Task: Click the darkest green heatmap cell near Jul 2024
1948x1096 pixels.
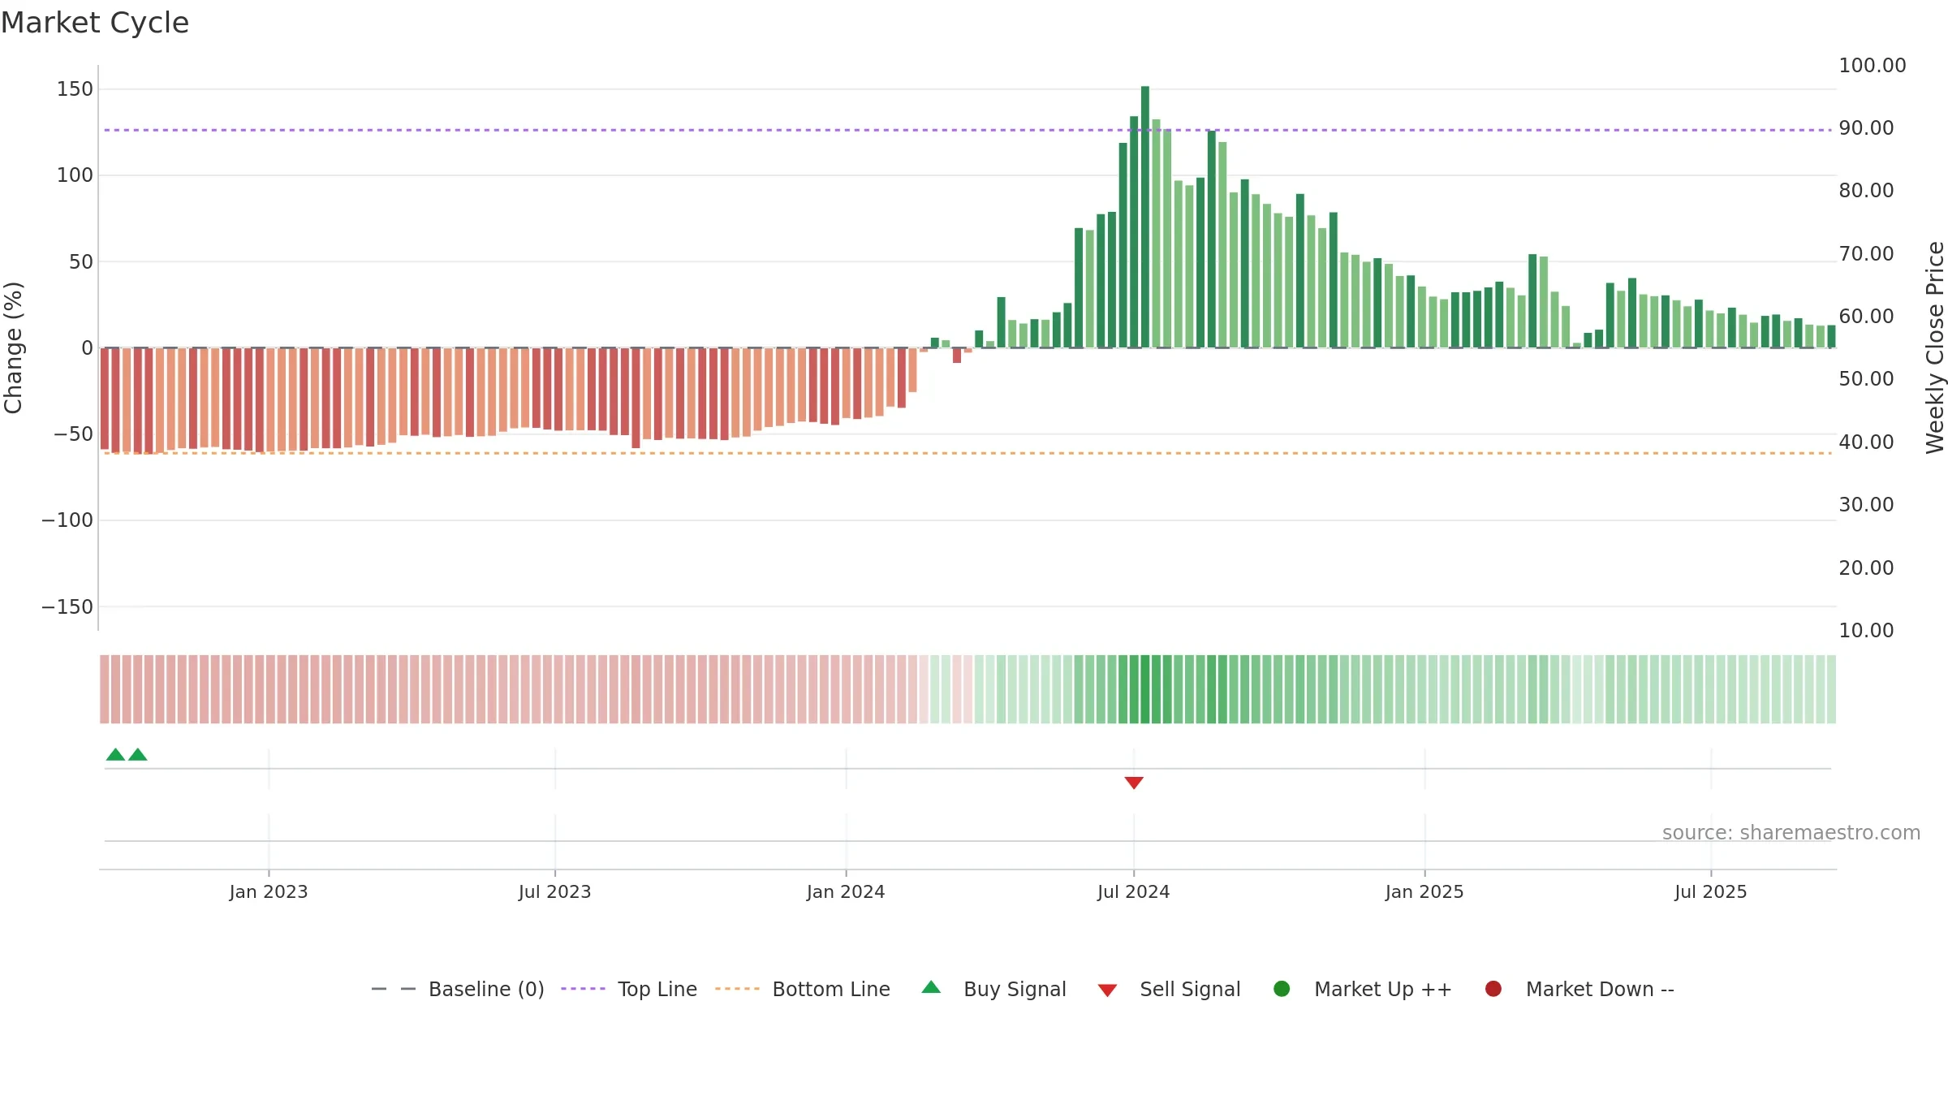Action: tap(1145, 689)
